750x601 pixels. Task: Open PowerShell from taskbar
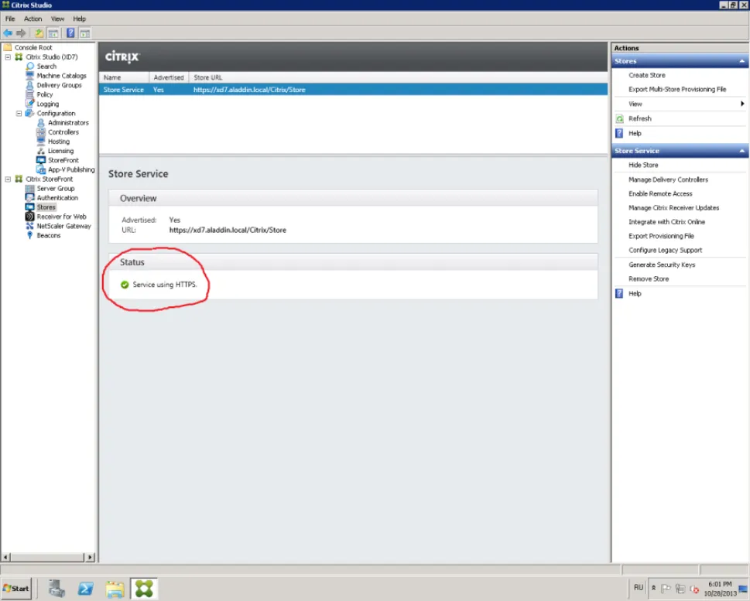(x=86, y=589)
